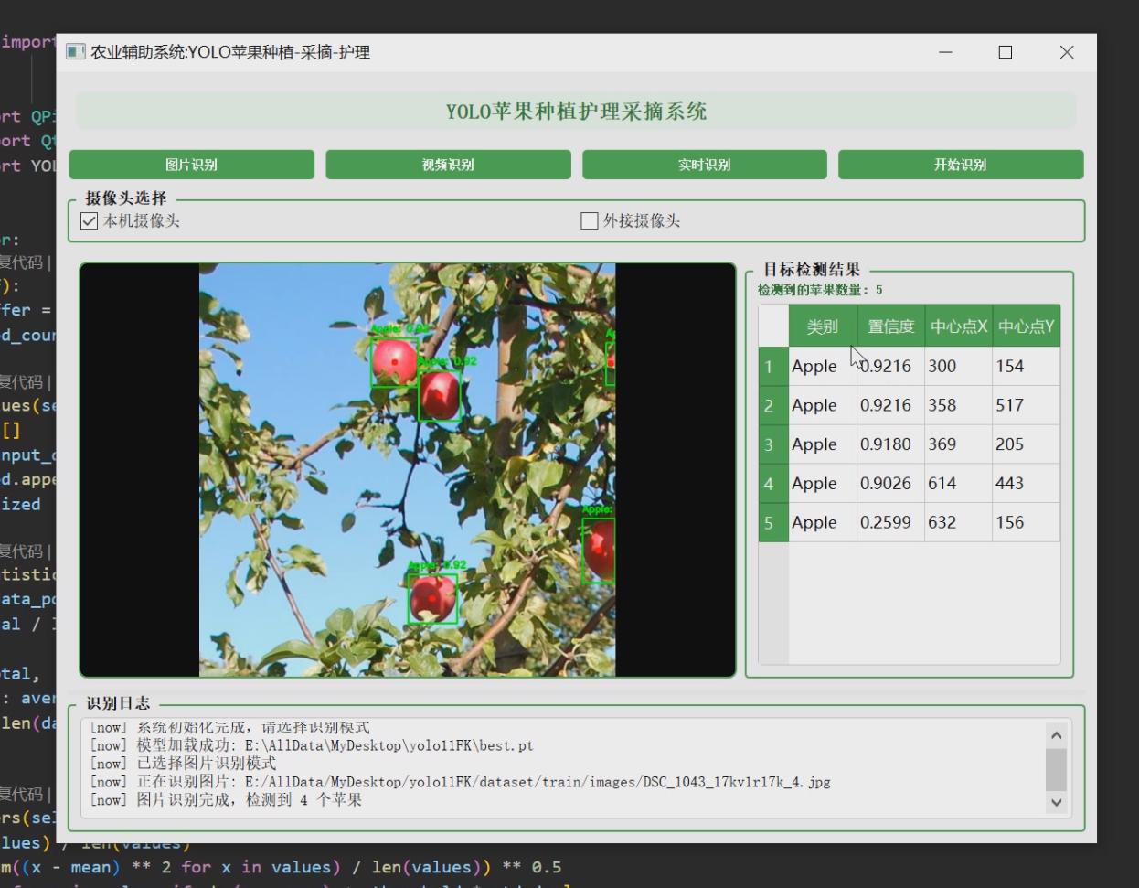The image size is (1139, 888).
Task: Click the 开始识别 button
Action: (x=960, y=165)
